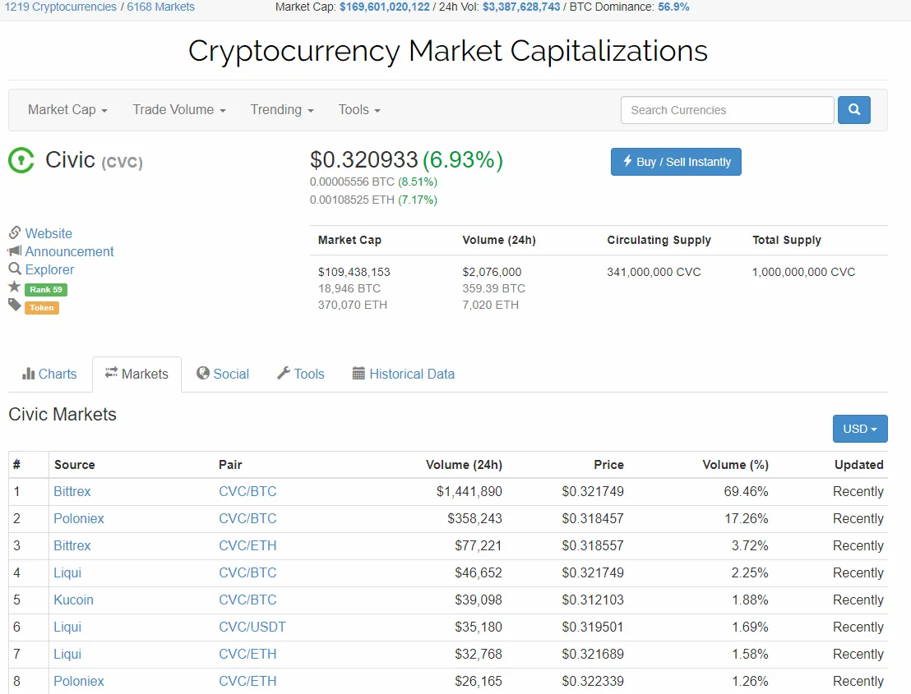Open CVC/BTC pair in Liqui row 4
911x694 pixels.
(x=247, y=572)
